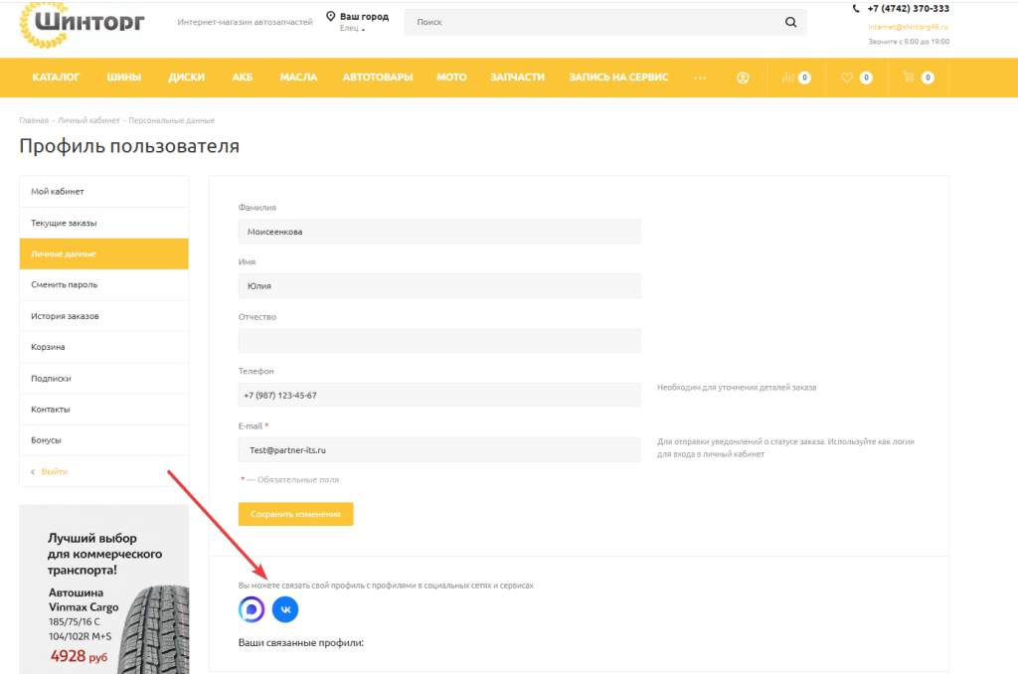This screenshot has width=1018, height=674.
Task: Click the Ваши связанные профили text
Action: coord(300,643)
